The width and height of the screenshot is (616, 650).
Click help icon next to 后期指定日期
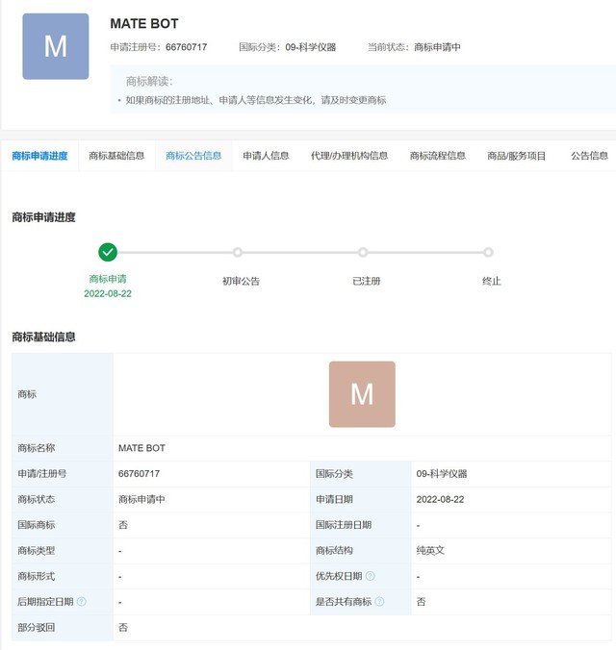coord(82,602)
